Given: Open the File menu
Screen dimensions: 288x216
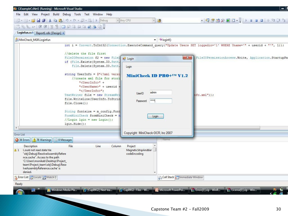Looking at the screenshot, I should pyautogui.click(x=18, y=14).
